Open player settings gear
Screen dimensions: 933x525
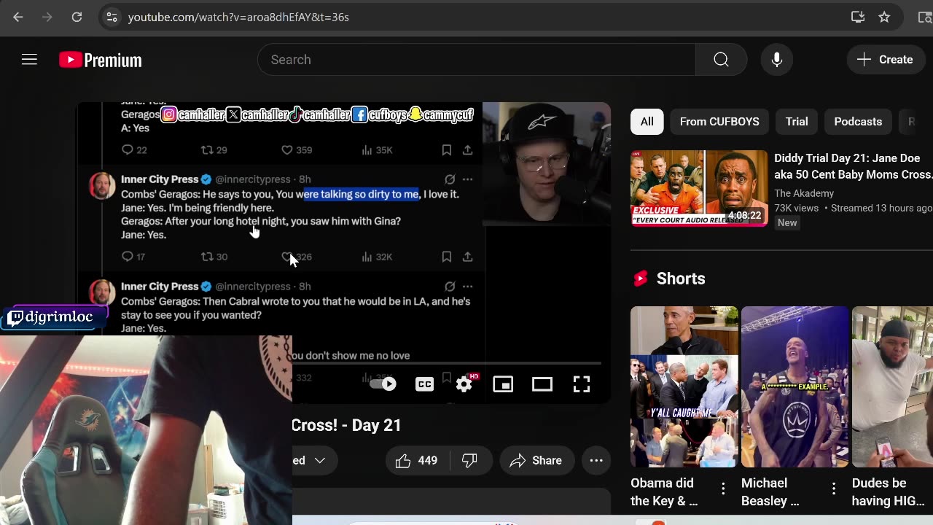click(x=465, y=384)
